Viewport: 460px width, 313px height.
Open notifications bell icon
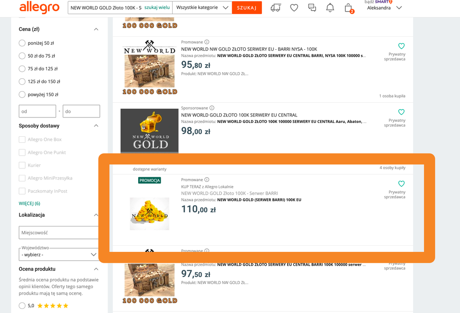(x=330, y=8)
